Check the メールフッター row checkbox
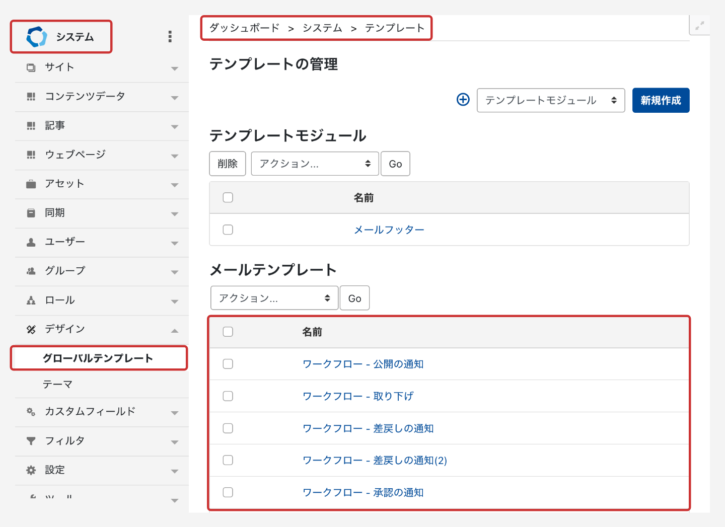 coord(228,230)
